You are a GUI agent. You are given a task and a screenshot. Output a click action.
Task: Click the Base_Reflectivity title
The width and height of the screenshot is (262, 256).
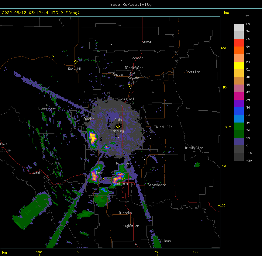point(131,5)
